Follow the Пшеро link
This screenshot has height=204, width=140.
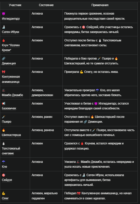[6, 122]
